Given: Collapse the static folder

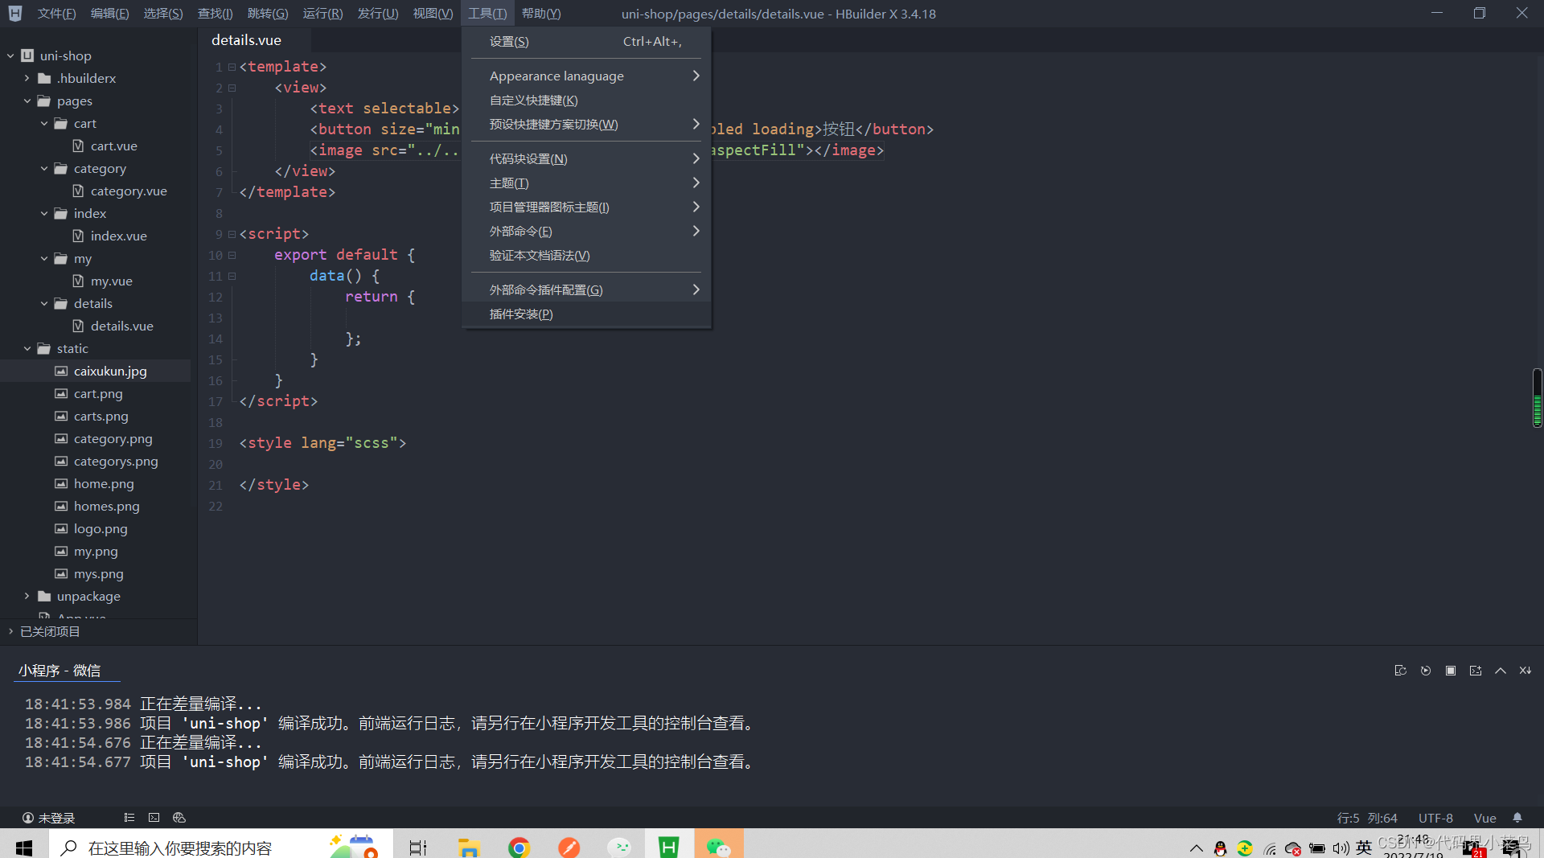Looking at the screenshot, I should click(x=27, y=348).
